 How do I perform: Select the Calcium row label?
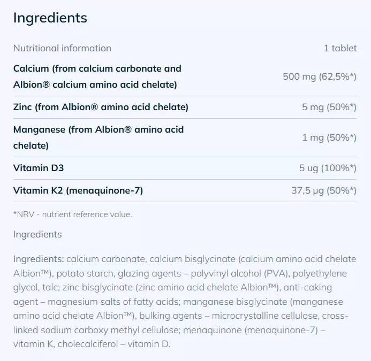click(97, 76)
